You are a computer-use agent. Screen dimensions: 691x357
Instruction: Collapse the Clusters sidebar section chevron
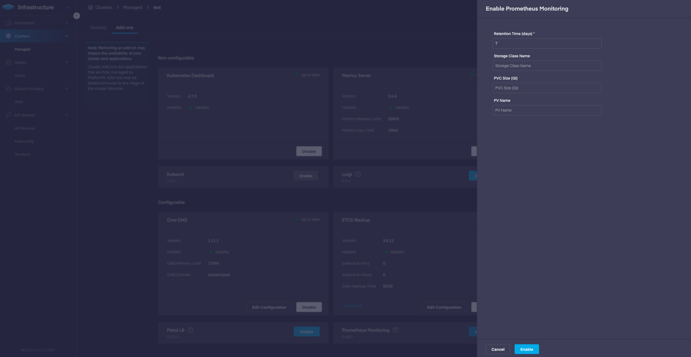coord(67,36)
